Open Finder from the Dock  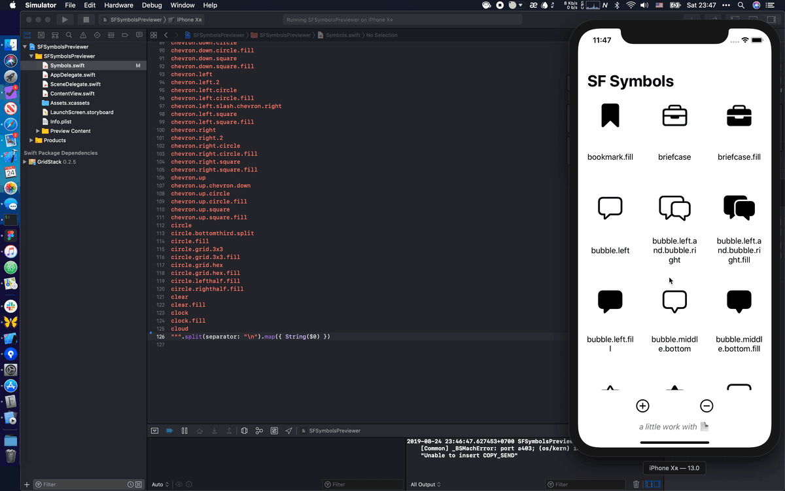(10, 45)
